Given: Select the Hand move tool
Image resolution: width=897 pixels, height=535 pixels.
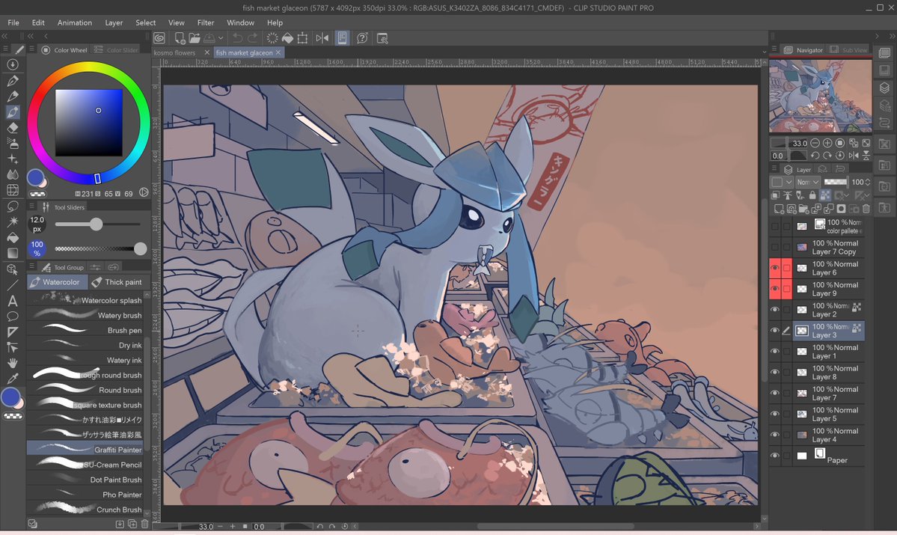Looking at the screenshot, I should click(x=13, y=363).
